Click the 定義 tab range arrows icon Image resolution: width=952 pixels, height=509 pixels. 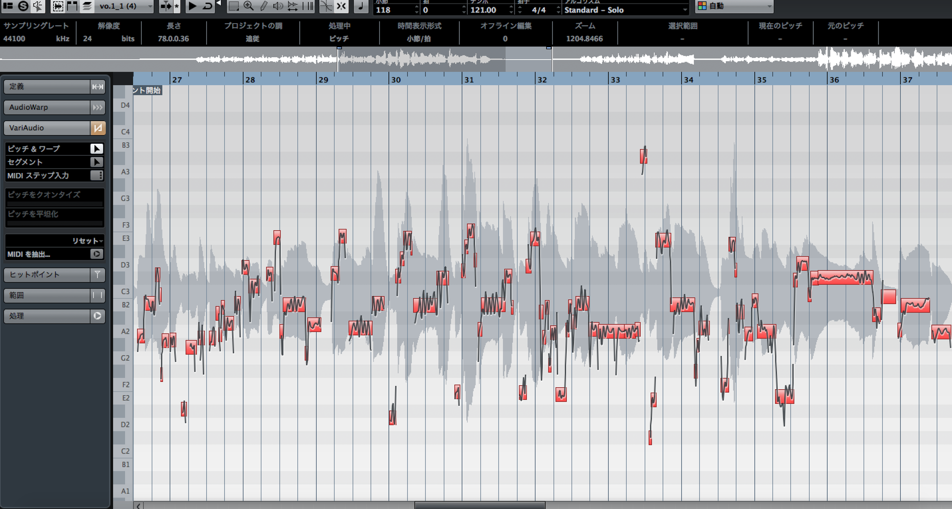(97, 86)
